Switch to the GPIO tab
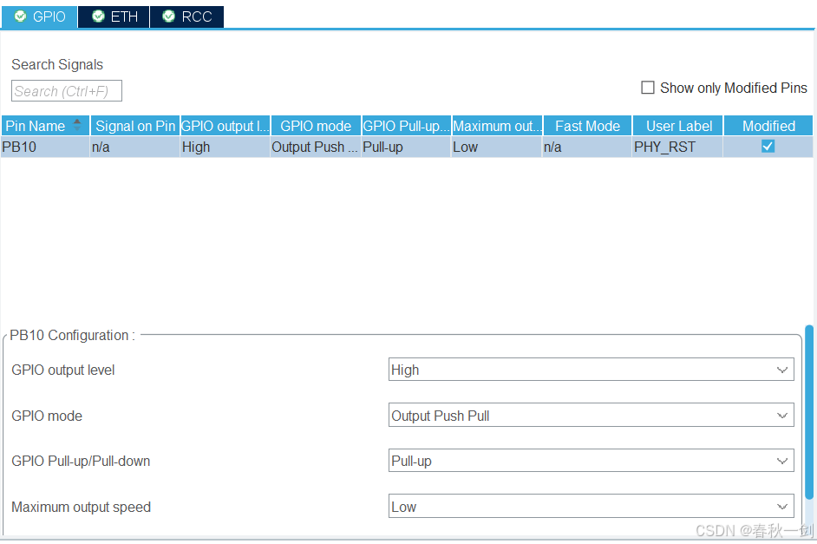This screenshot has width=817, height=544. pos(40,16)
